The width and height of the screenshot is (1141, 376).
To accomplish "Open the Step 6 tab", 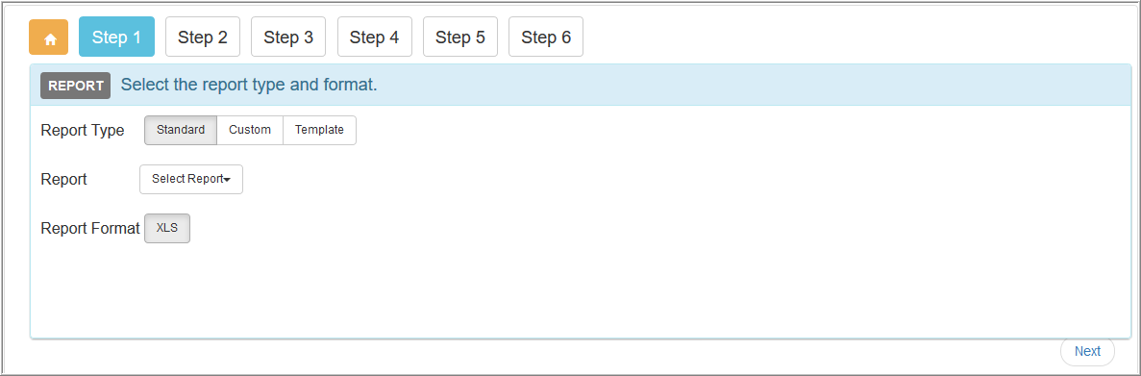I will [546, 38].
